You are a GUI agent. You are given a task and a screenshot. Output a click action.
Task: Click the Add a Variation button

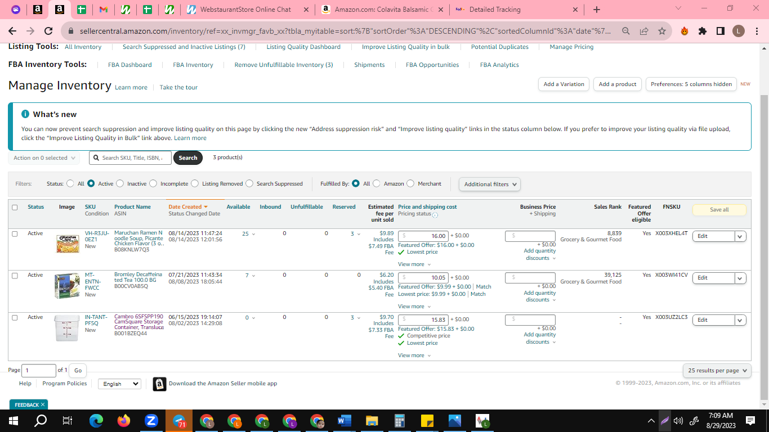(x=564, y=84)
